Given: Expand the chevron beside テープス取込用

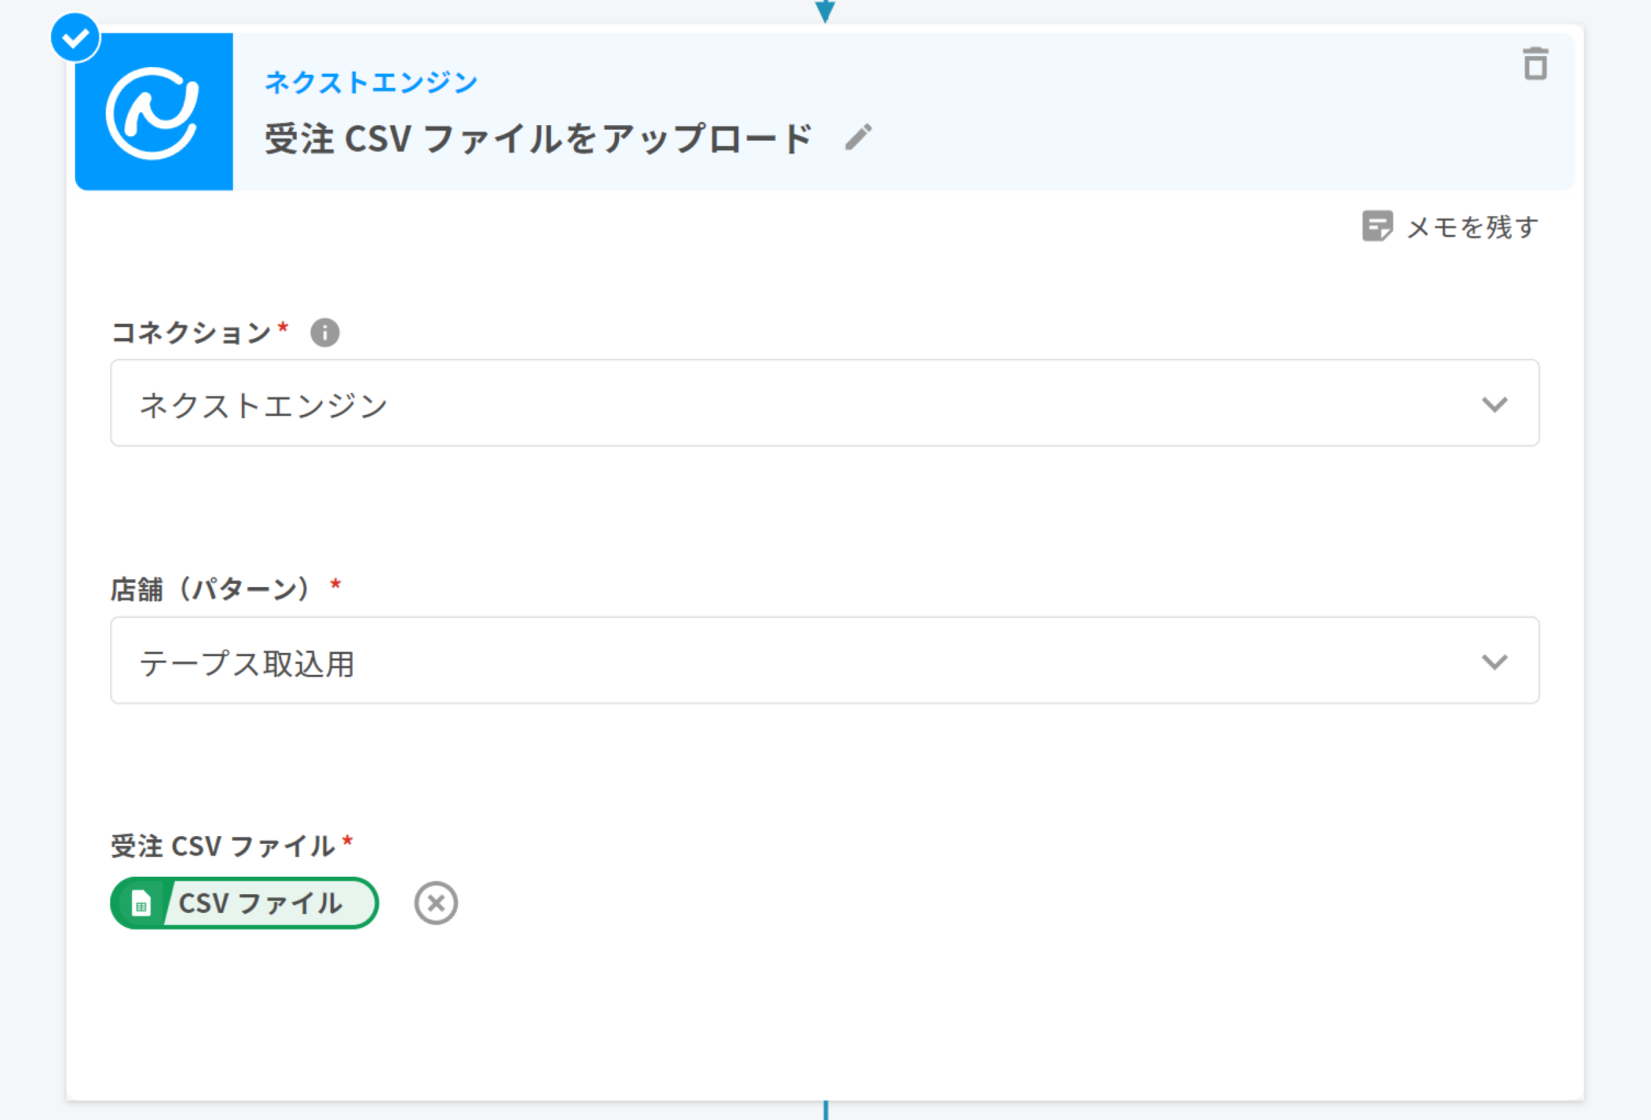Looking at the screenshot, I should [1494, 662].
